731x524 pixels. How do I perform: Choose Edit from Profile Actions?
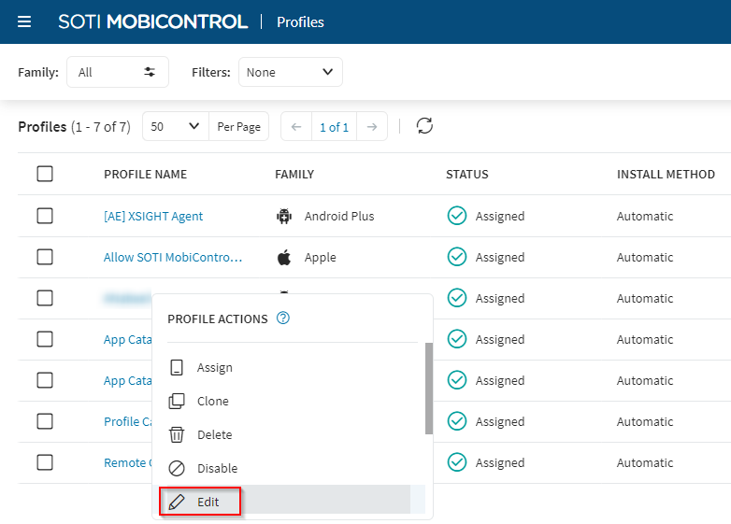[289, 500]
